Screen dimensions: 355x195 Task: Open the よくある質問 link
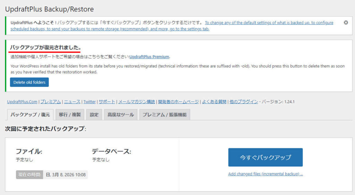214,102
